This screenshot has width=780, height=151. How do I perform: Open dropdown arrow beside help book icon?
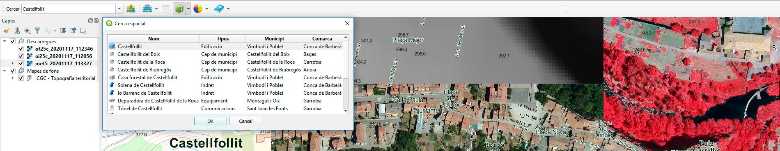[228, 9]
